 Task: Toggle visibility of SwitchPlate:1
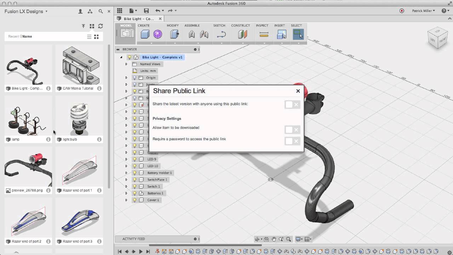tap(134, 180)
